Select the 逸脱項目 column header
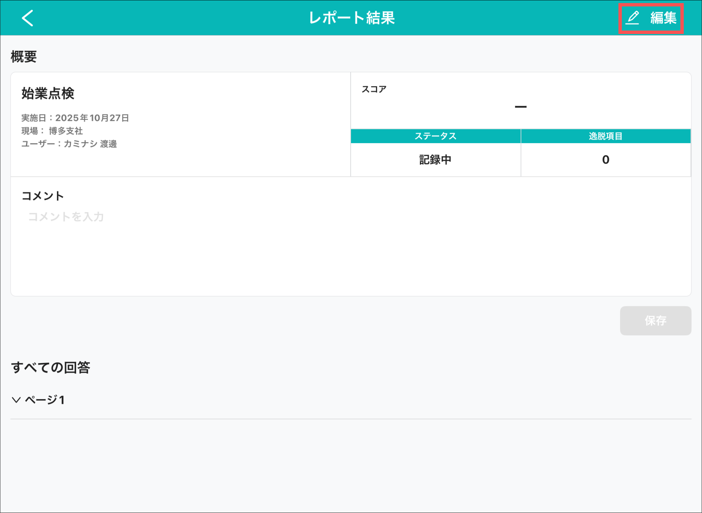The image size is (702, 513). coord(605,136)
